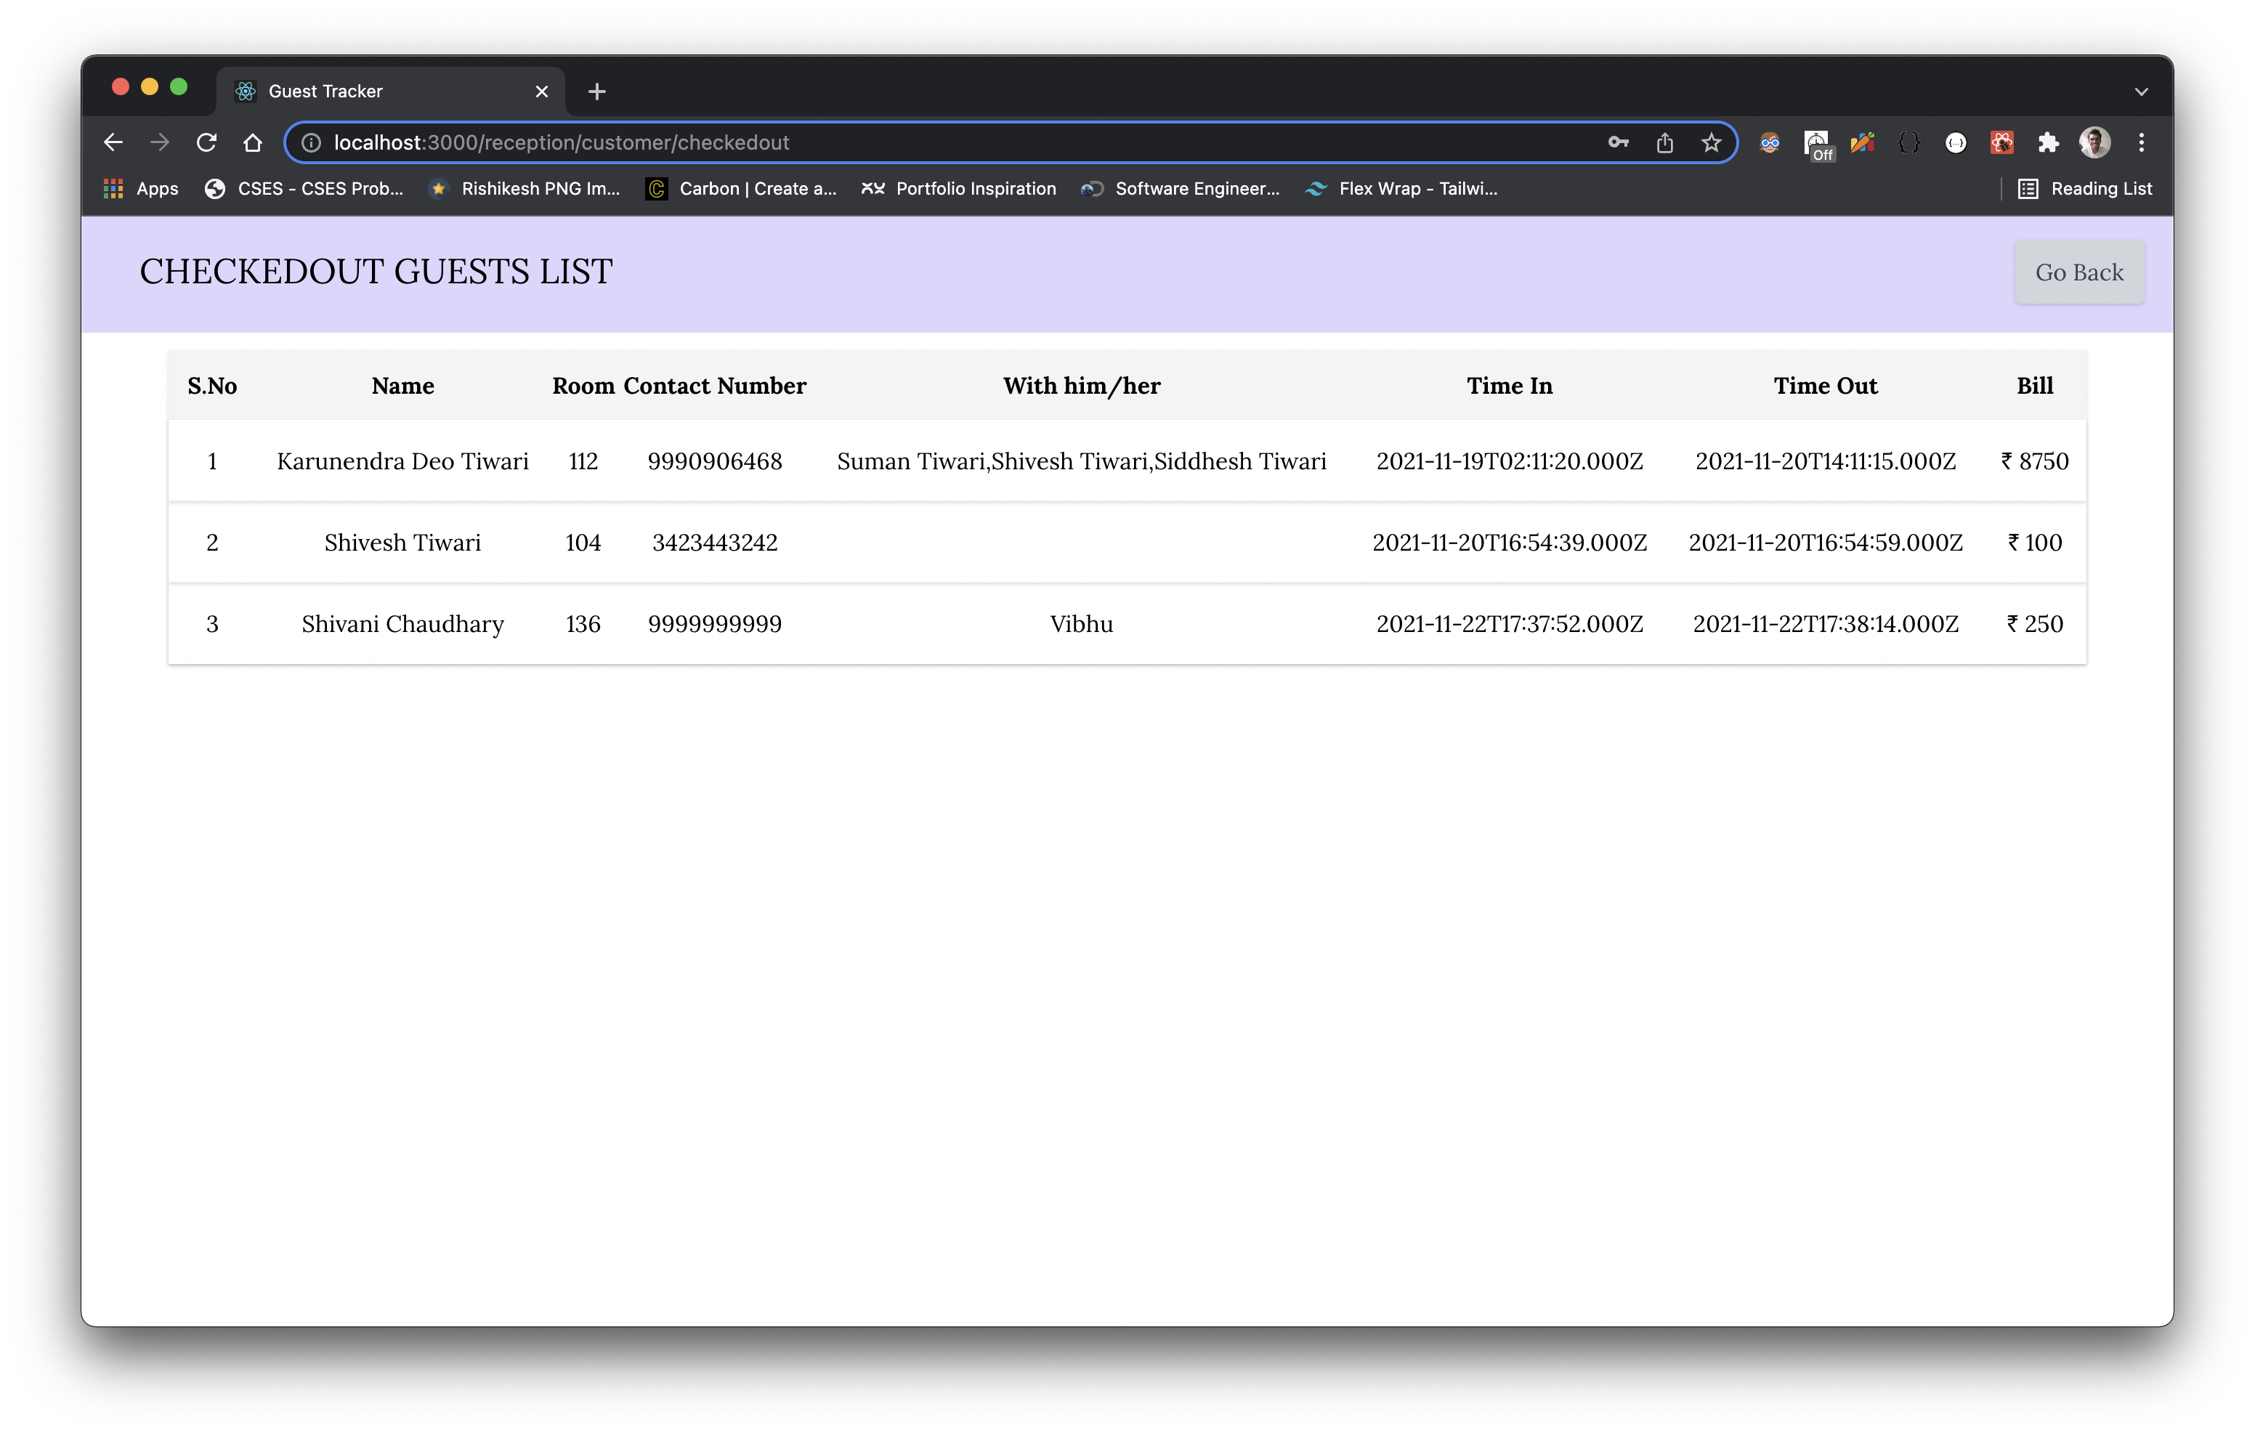Select the name Shivani Chaudhary

point(402,624)
